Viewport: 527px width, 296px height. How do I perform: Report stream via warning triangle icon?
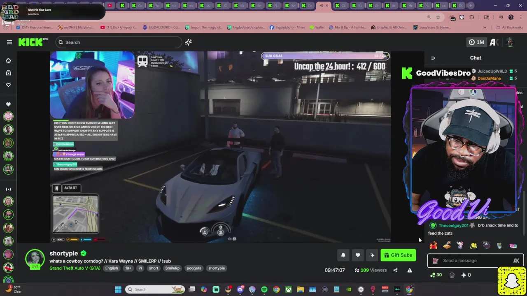410,270
